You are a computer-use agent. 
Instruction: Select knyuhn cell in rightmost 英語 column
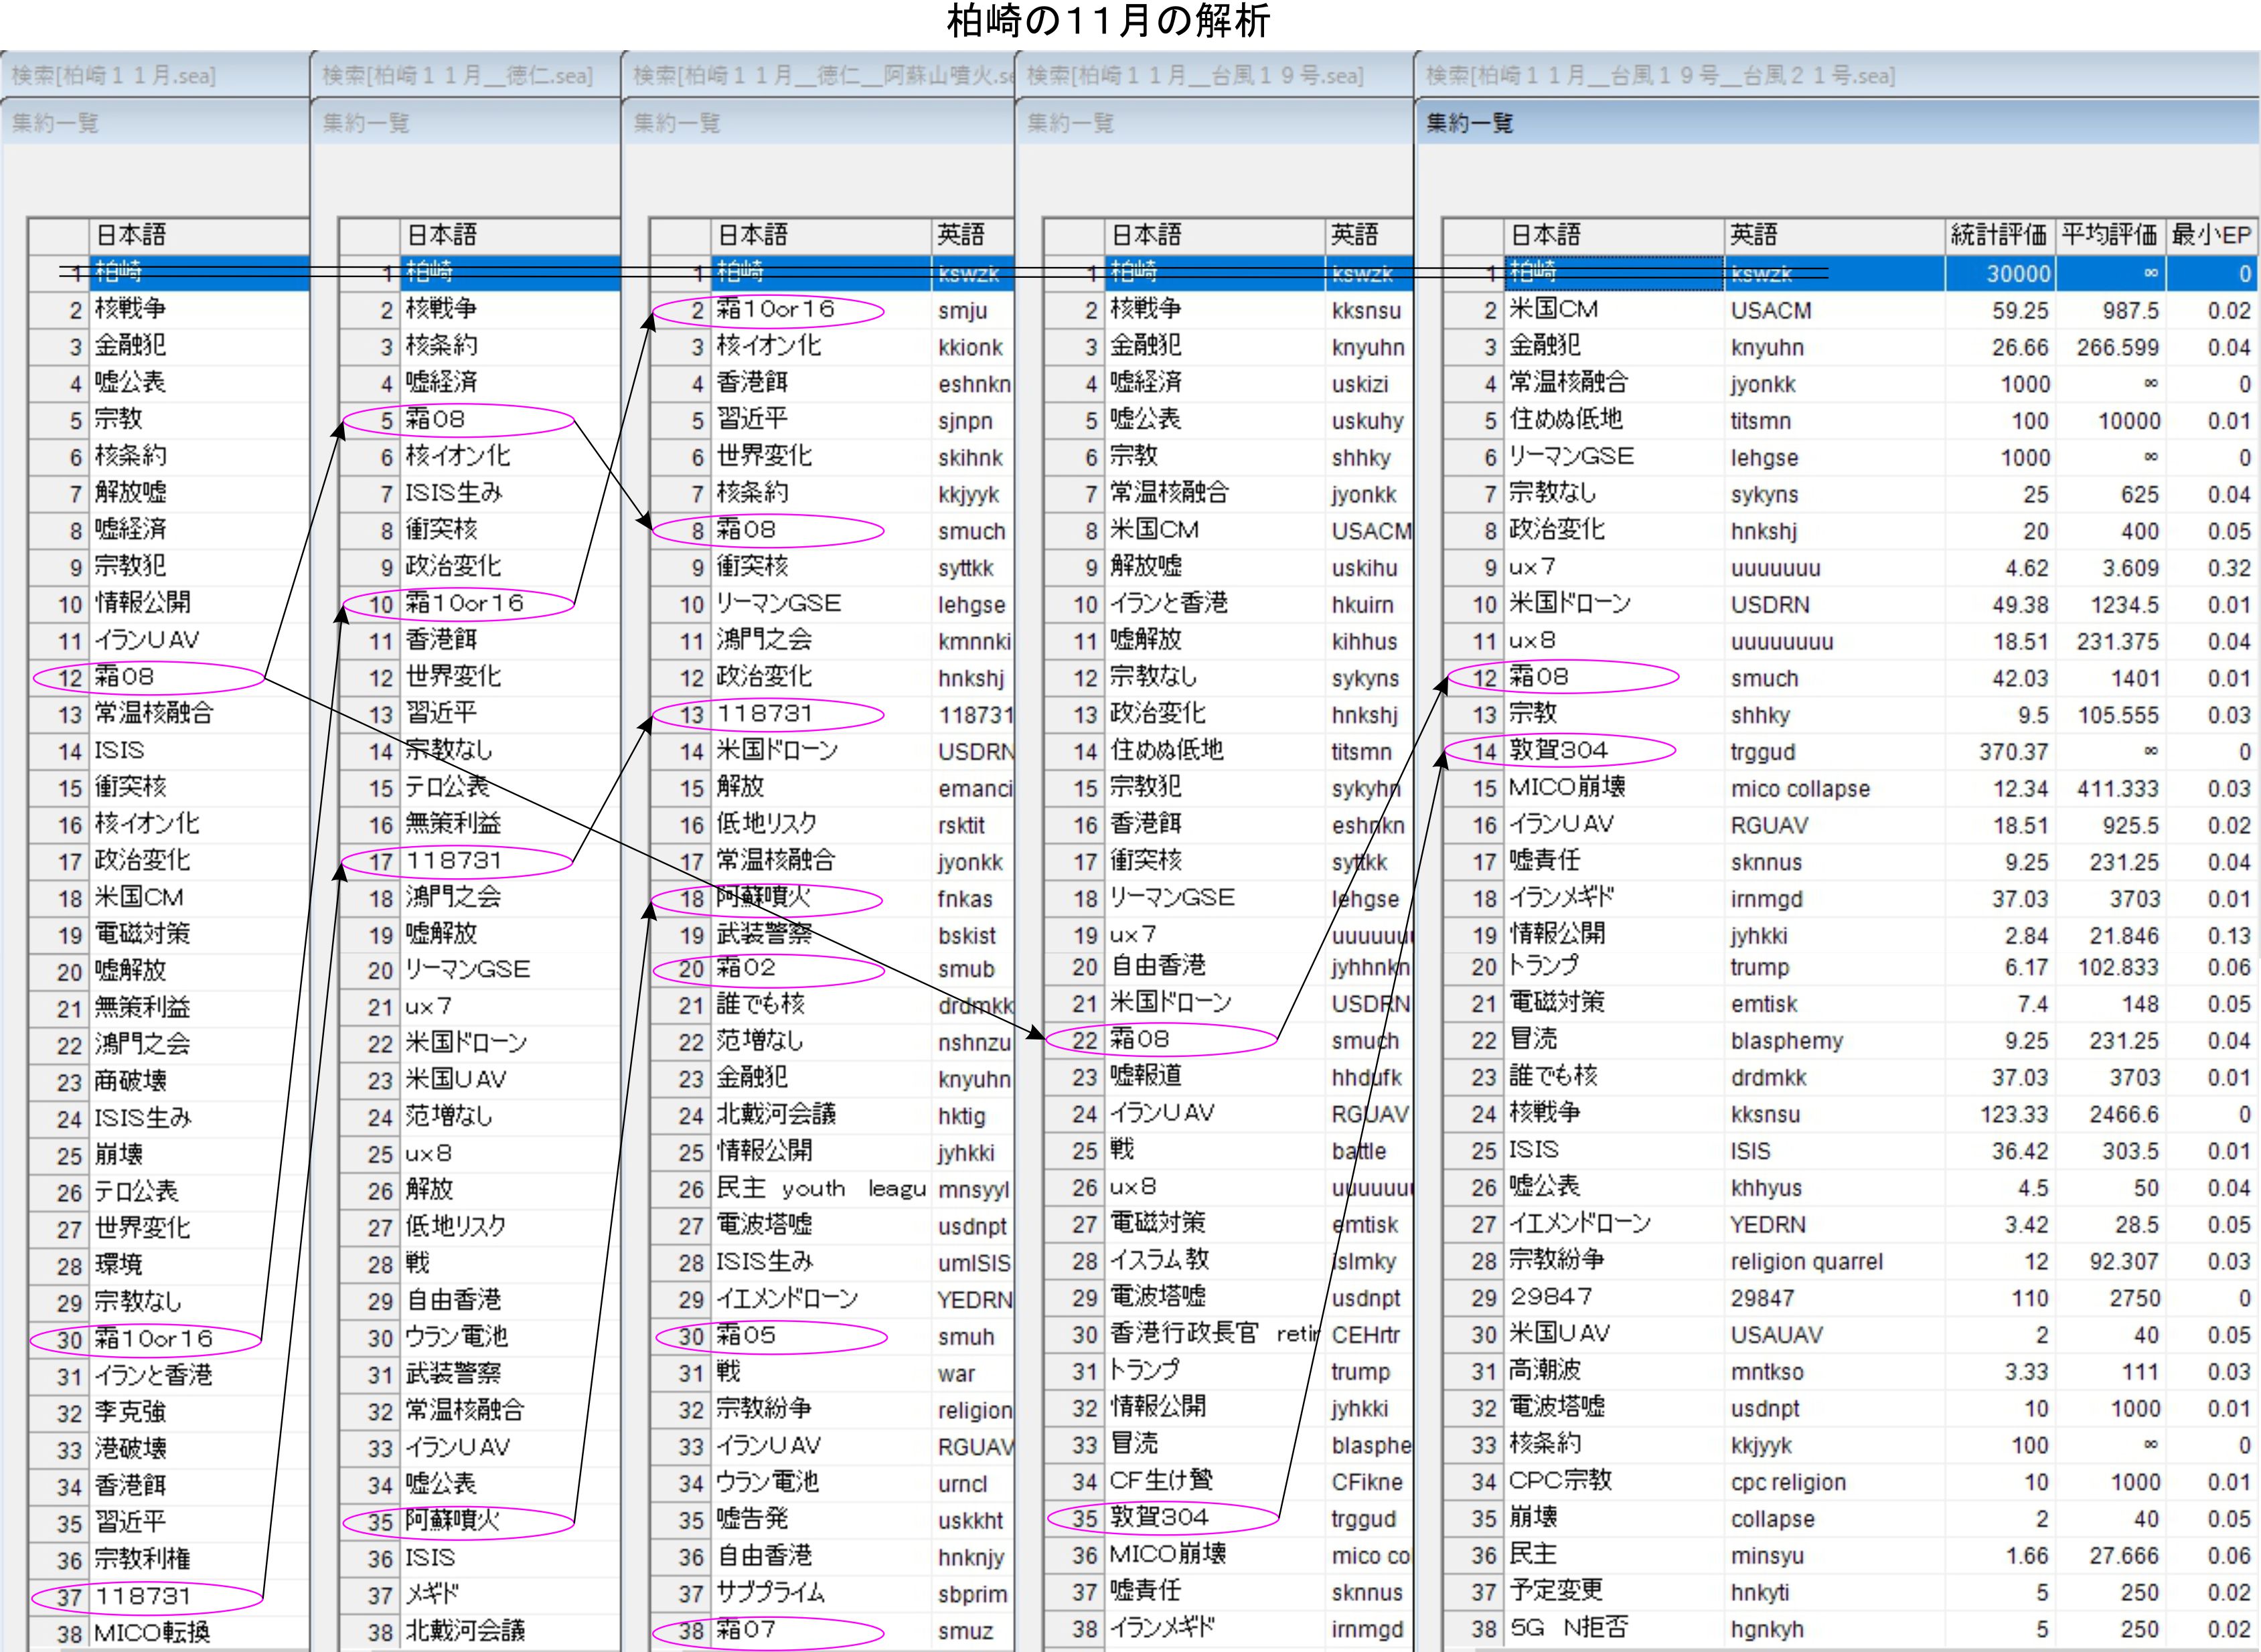coord(1767,347)
